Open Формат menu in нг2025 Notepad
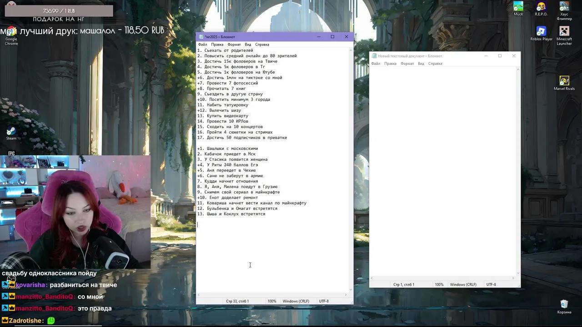The image size is (582, 327). [234, 45]
